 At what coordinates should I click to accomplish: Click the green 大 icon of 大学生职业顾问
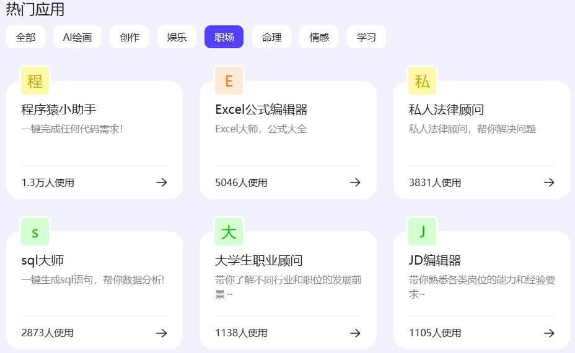(229, 232)
